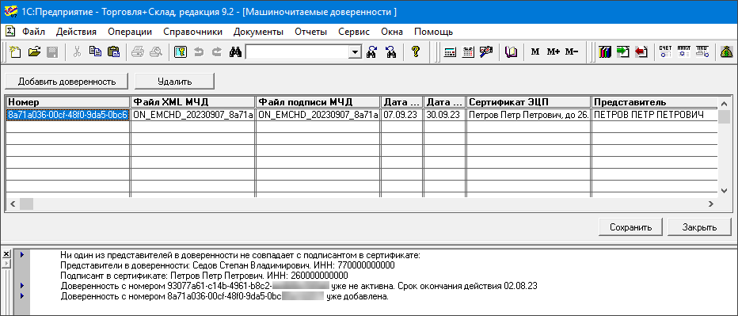Image resolution: width=738 pixels, height=316 pixels.
Task: Click the Файл подписи МЧД column header
Action: pyautogui.click(x=318, y=102)
